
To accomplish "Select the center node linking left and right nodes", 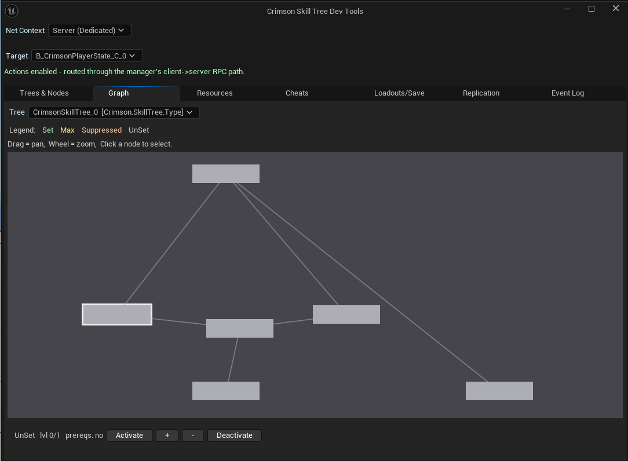I will (240, 328).
